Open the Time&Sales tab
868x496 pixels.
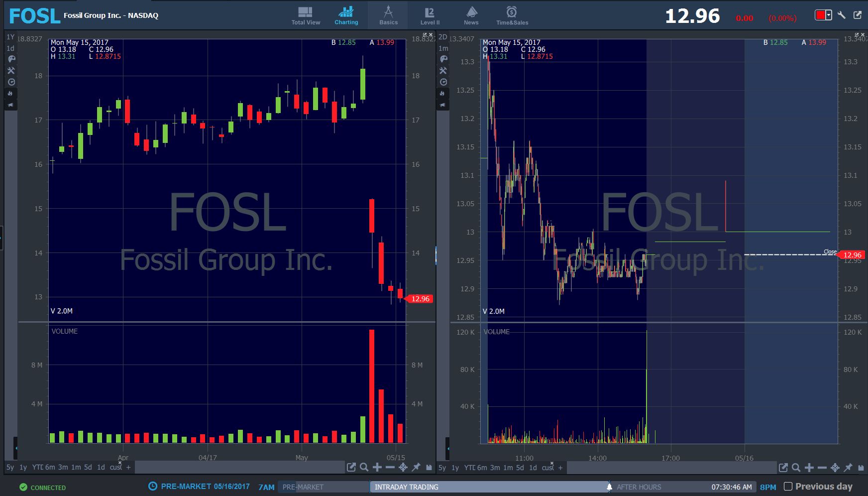pyautogui.click(x=512, y=15)
